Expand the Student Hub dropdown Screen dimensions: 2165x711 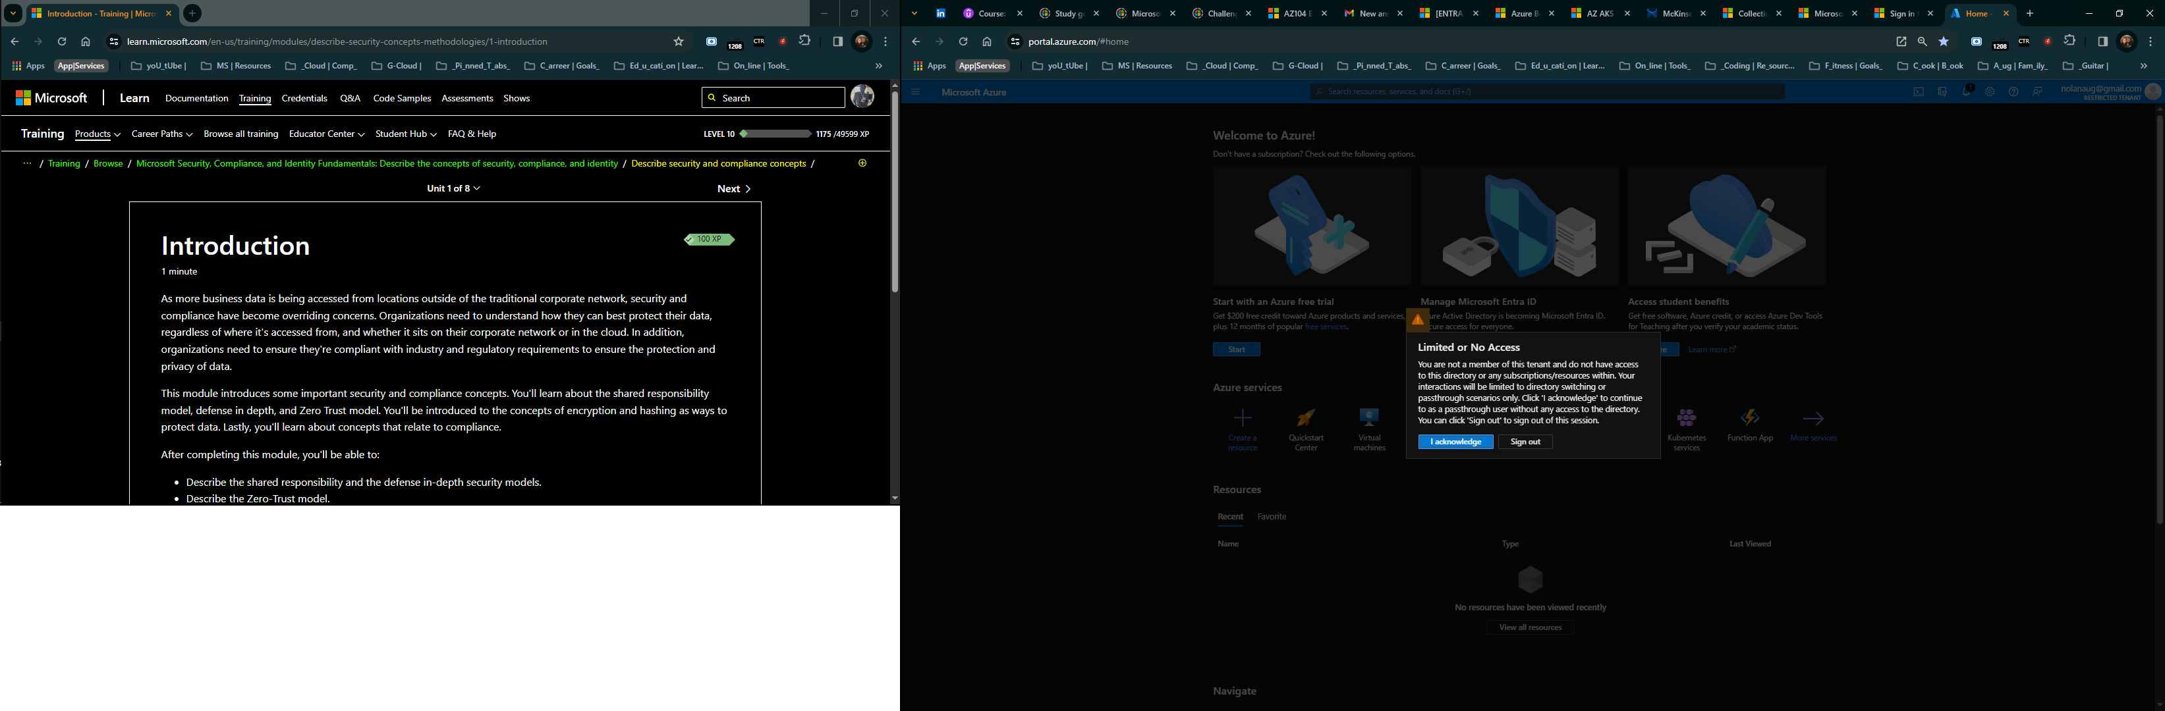click(406, 134)
